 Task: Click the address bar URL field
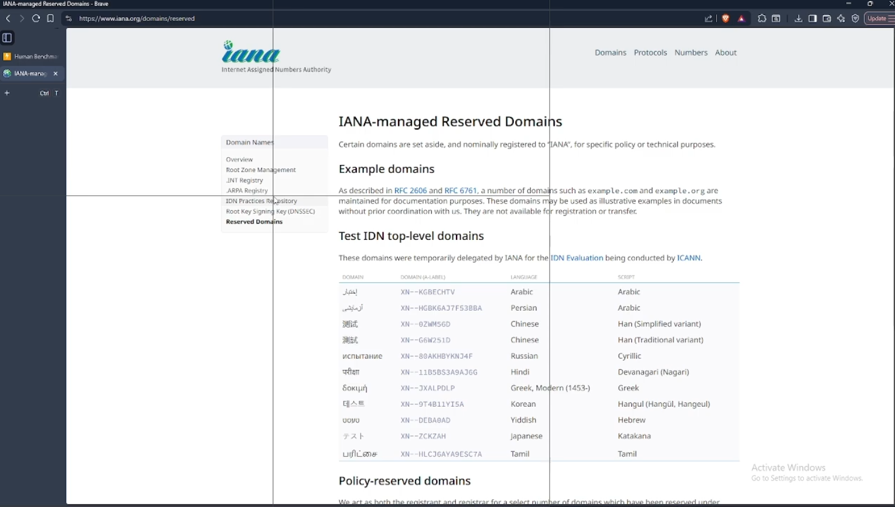tap(387, 19)
